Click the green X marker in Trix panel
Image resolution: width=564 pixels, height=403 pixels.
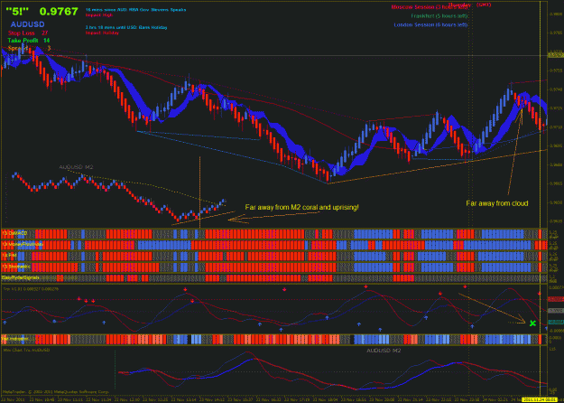[532, 323]
